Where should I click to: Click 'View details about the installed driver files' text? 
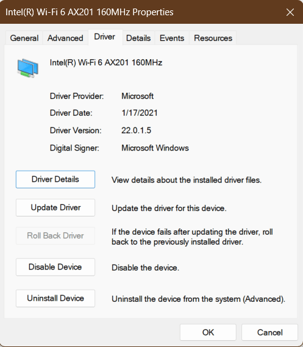187,180
